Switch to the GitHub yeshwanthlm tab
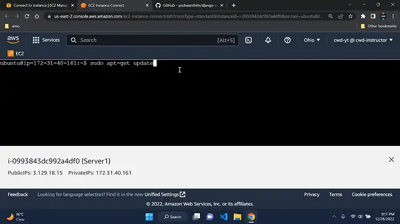This screenshot has width=400, height=224. (190, 5)
